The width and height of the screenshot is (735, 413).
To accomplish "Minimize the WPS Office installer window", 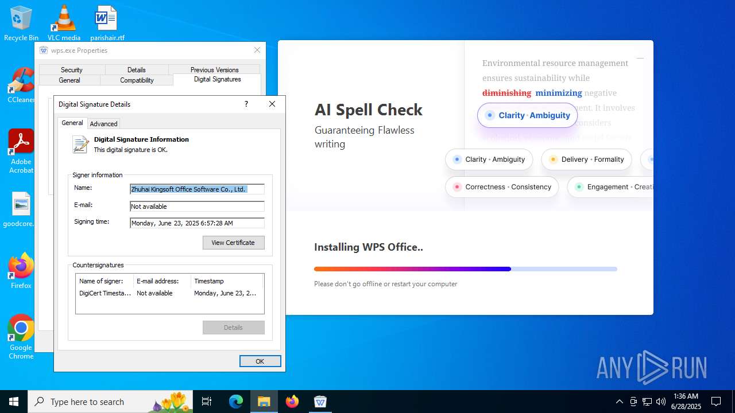I will pos(640,58).
